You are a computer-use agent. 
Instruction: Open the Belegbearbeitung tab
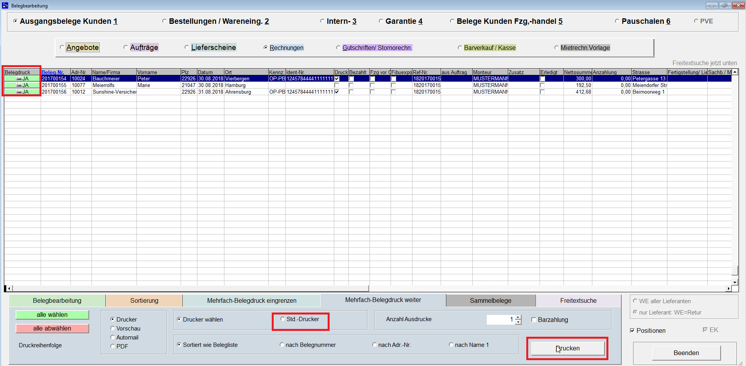click(57, 300)
